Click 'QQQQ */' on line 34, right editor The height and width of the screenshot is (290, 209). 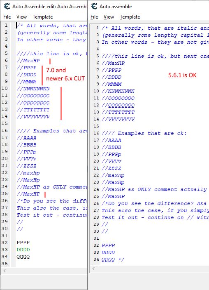click(x=113, y=259)
